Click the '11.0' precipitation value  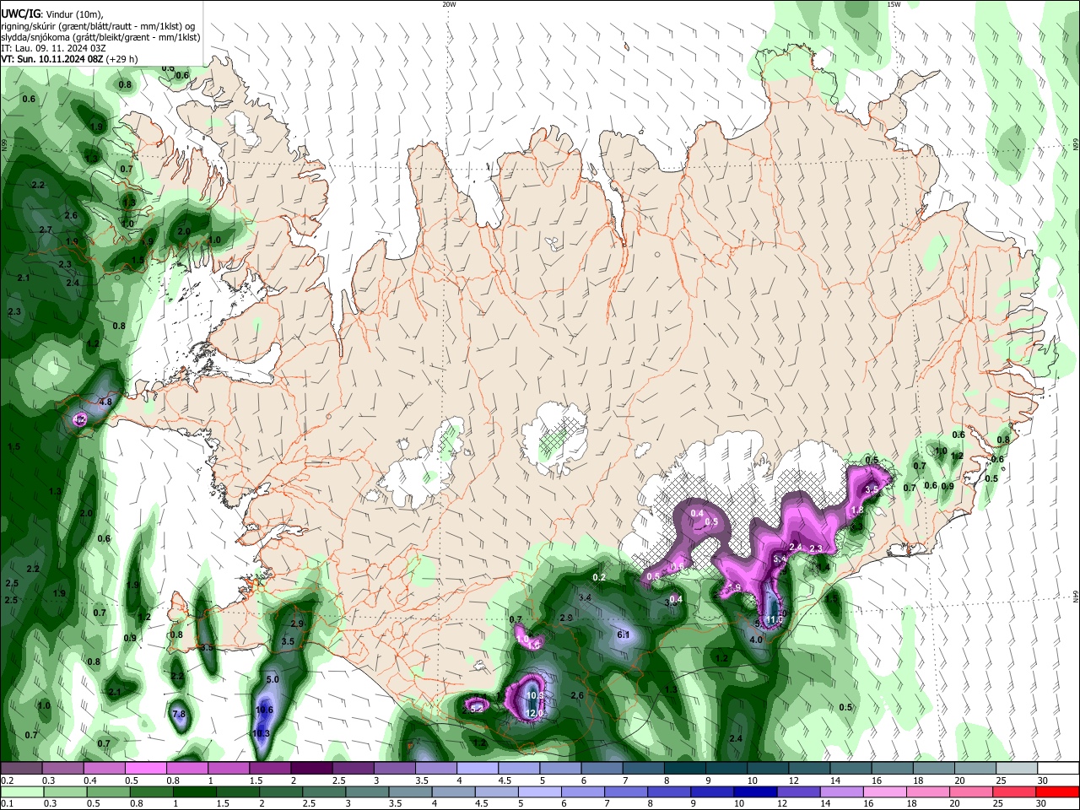775,620
